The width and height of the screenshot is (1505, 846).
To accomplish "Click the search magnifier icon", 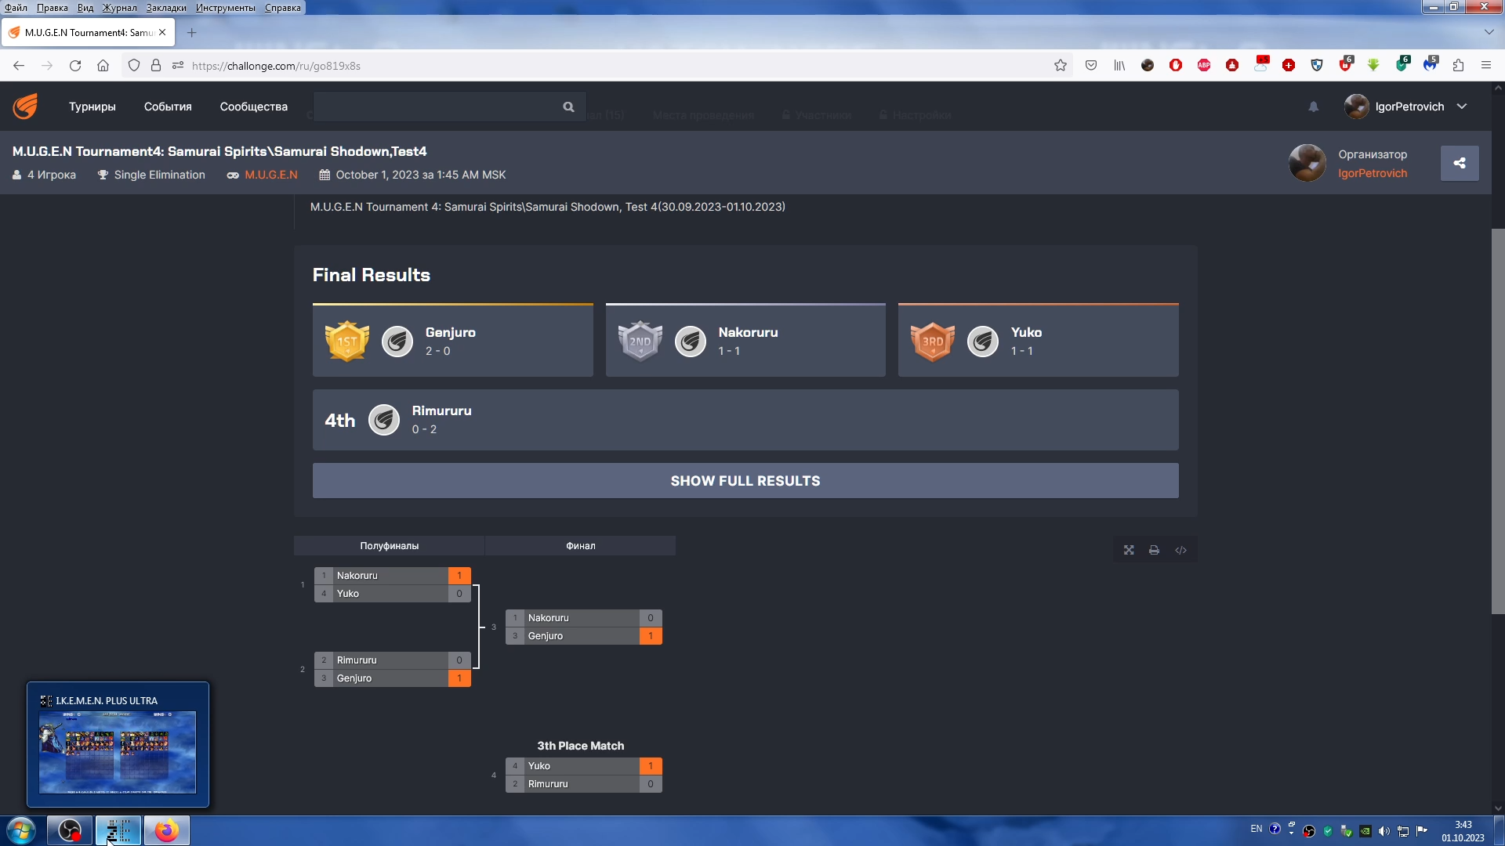I will tap(568, 107).
